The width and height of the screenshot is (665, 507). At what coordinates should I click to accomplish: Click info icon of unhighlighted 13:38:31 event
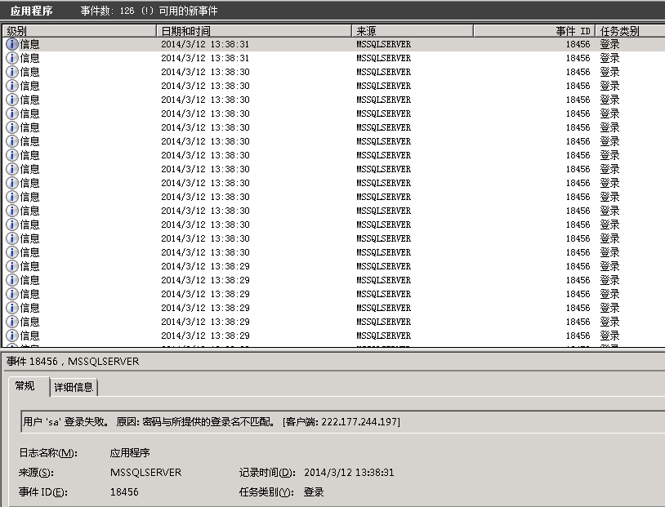tap(12, 58)
